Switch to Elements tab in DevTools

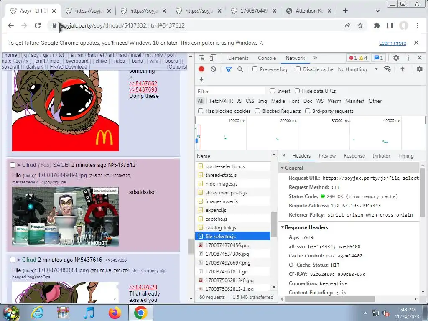[x=238, y=58]
